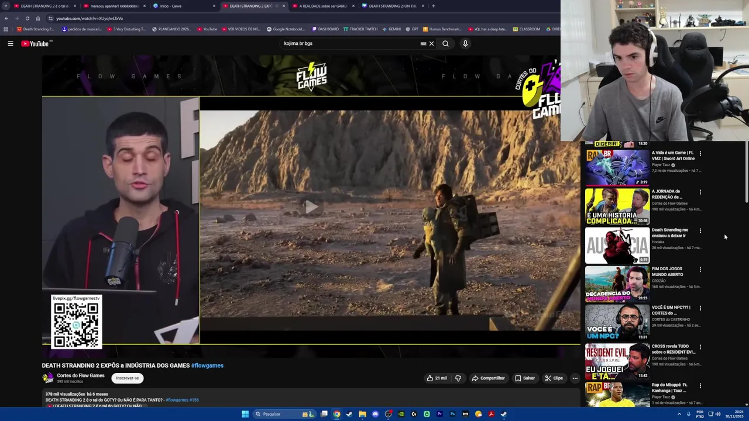Open 'A Vida é um Game' thumbnail
The image size is (749, 421).
click(617, 167)
